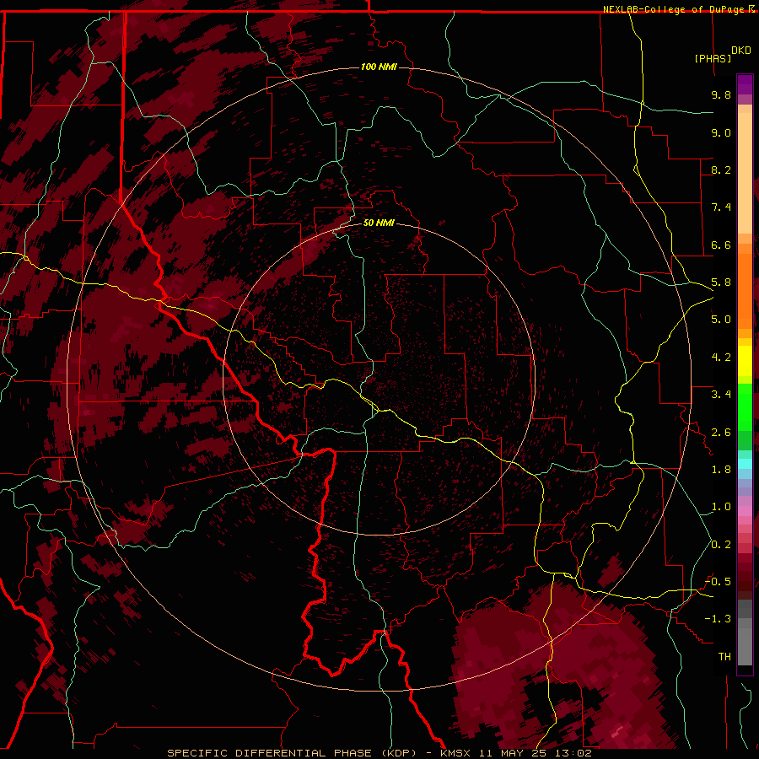Click the 50 NMI range ring label

(x=379, y=223)
